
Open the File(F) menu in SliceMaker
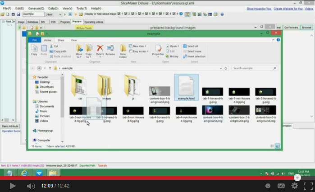[7, 9]
